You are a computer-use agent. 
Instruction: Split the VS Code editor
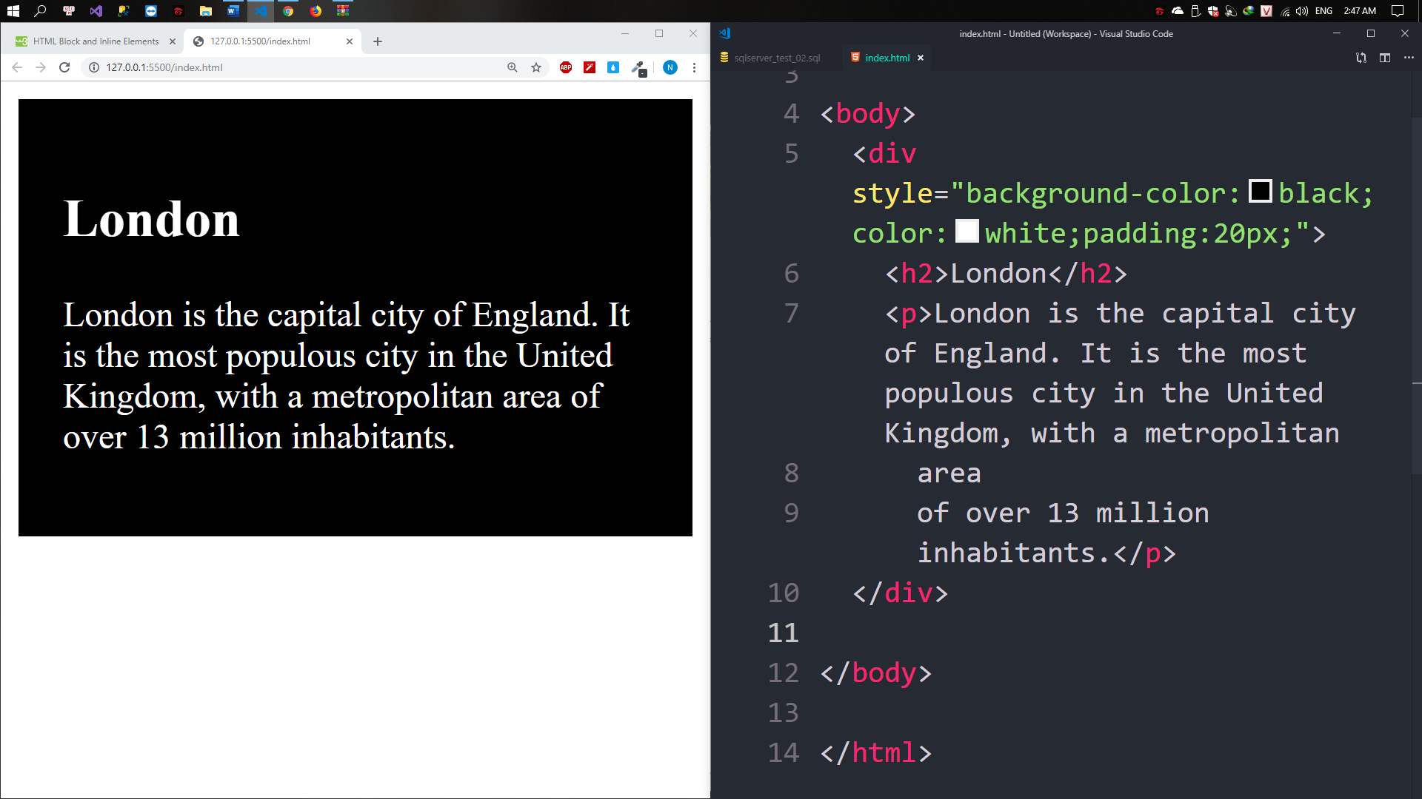[x=1385, y=58]
